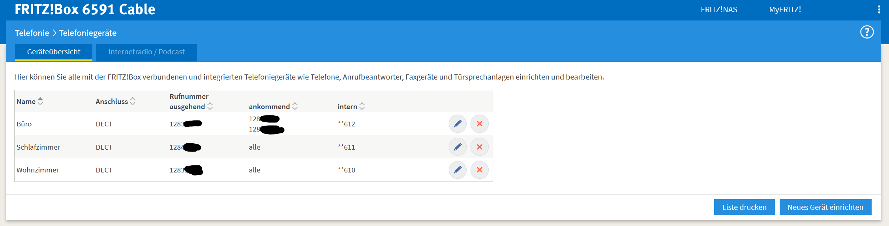Remove the Wohnzimmer device
The width and height of the screenshot is (889, 226).
[479, 170]
